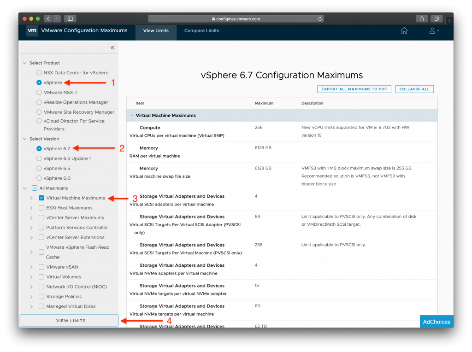This screenshot has width=472, height=352.
Task: Expand the Platform Services Controller tree node
Action: point(31,228)
